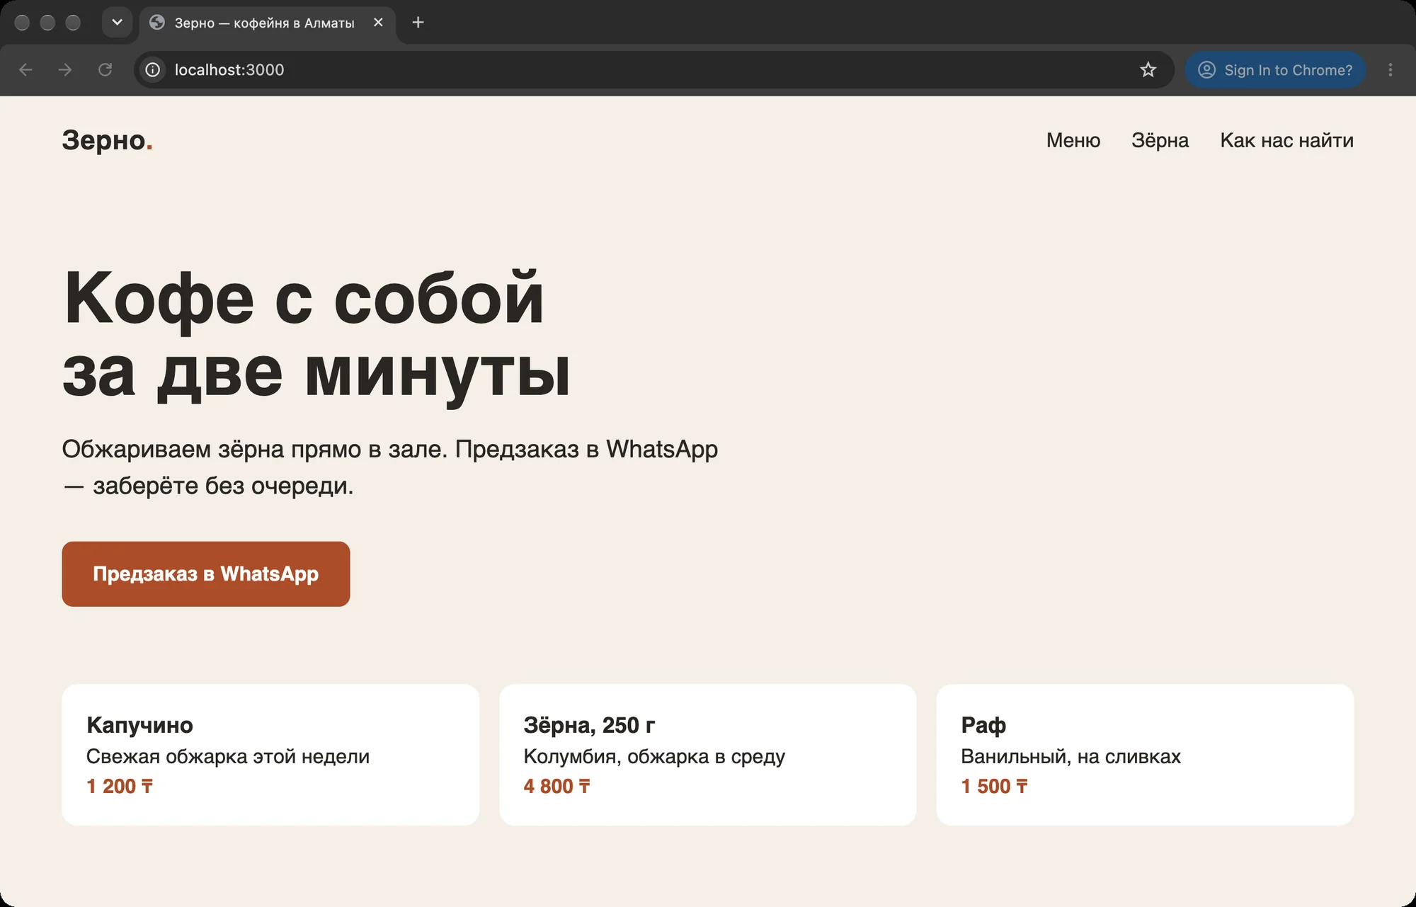1416x907 pixels.
Task: Reload the localhost page
Action: click(x=105, y=69)
